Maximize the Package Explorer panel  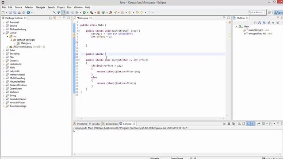tap(69, 18)
